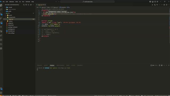This screenshot has height=96, width=170.
Task: Toggle the primary side bar layout icon
Action: (x=150, y=2)
